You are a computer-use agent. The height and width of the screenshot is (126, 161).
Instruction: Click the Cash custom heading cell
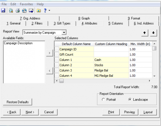(111, 60)
